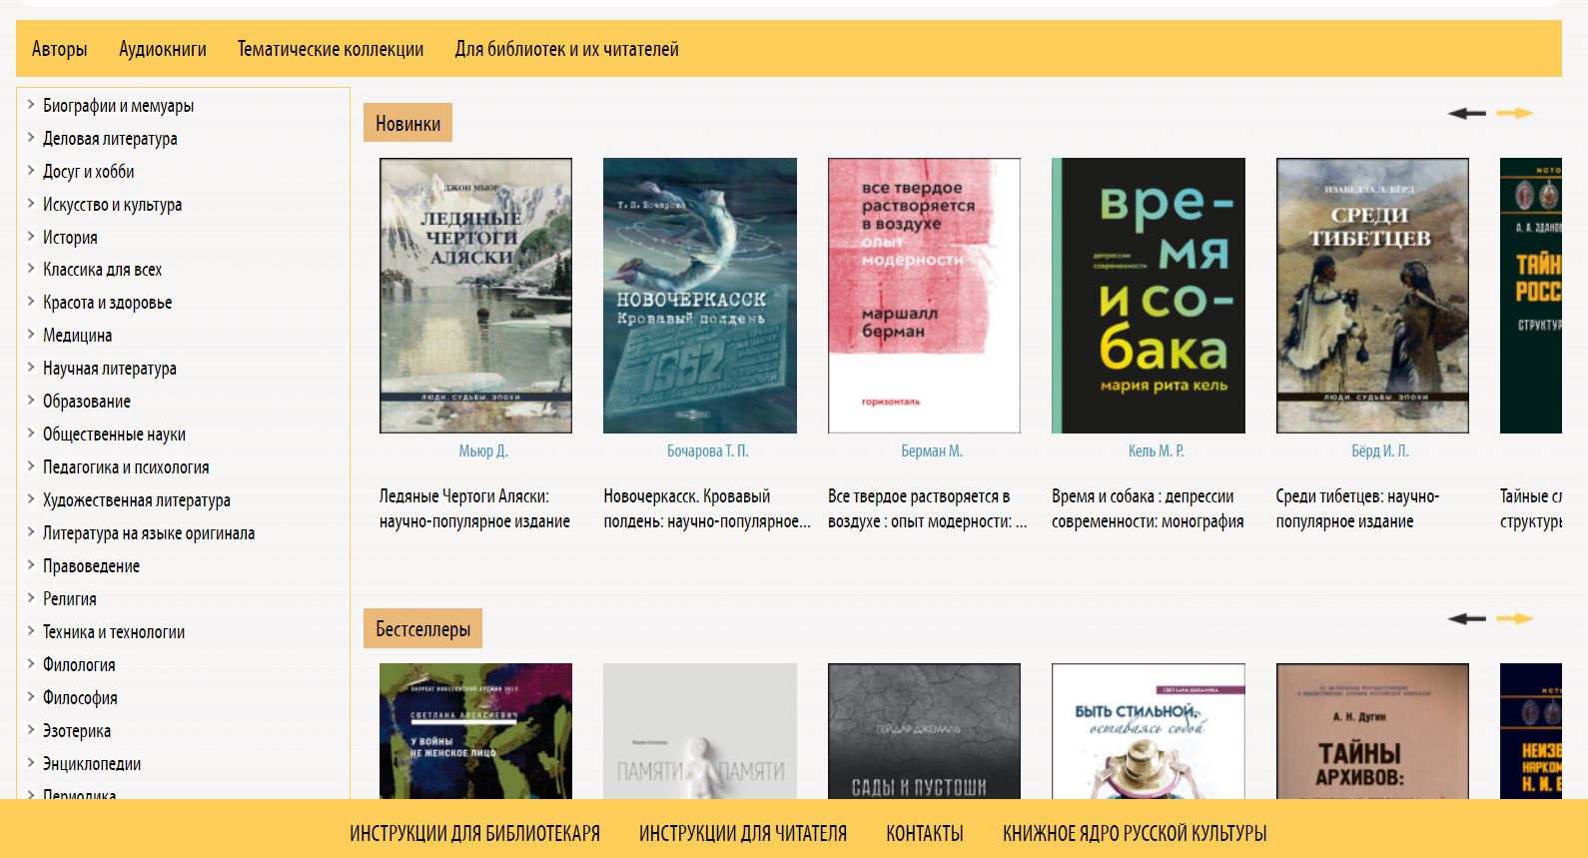Expand the Деловая литература category arrow
This screenshot has width=1588, height=858.
point(31,137)
